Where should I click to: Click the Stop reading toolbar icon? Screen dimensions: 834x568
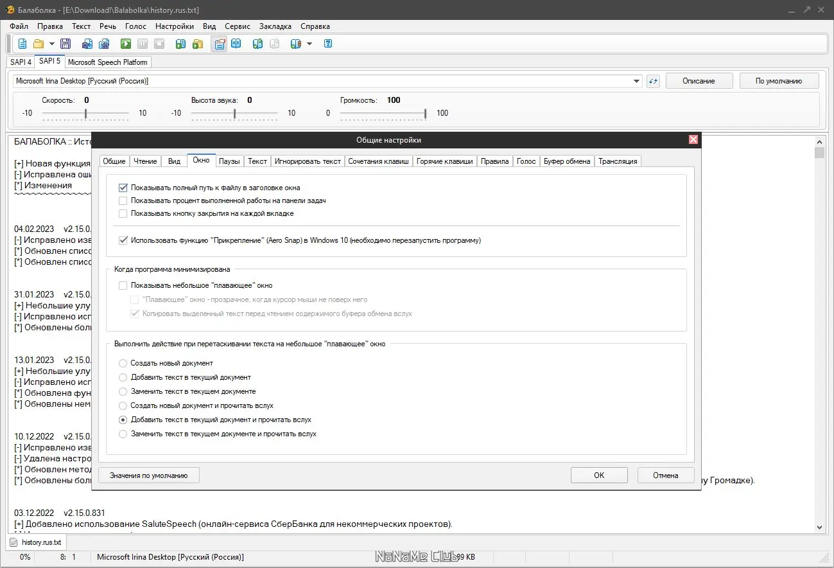[159, 44]
